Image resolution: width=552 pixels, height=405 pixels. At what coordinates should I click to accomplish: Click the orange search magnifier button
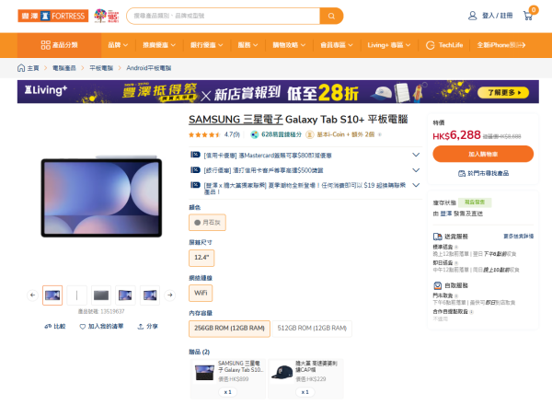coord(331,16)
